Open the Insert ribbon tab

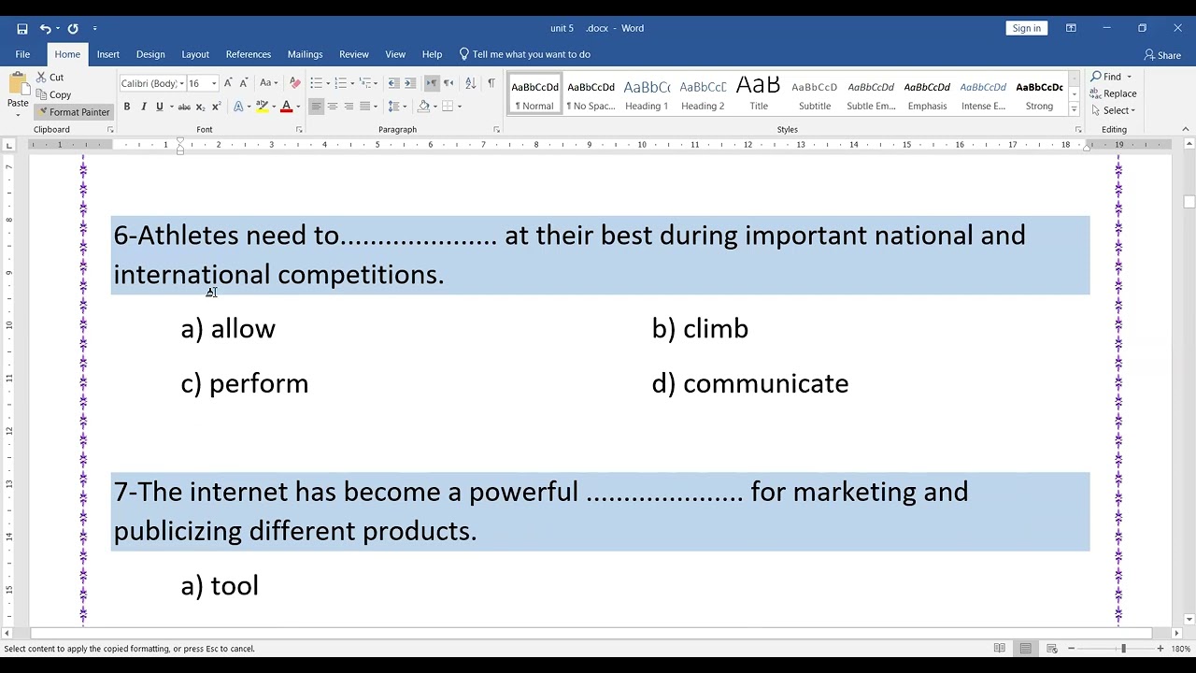[x=108, y=54]
